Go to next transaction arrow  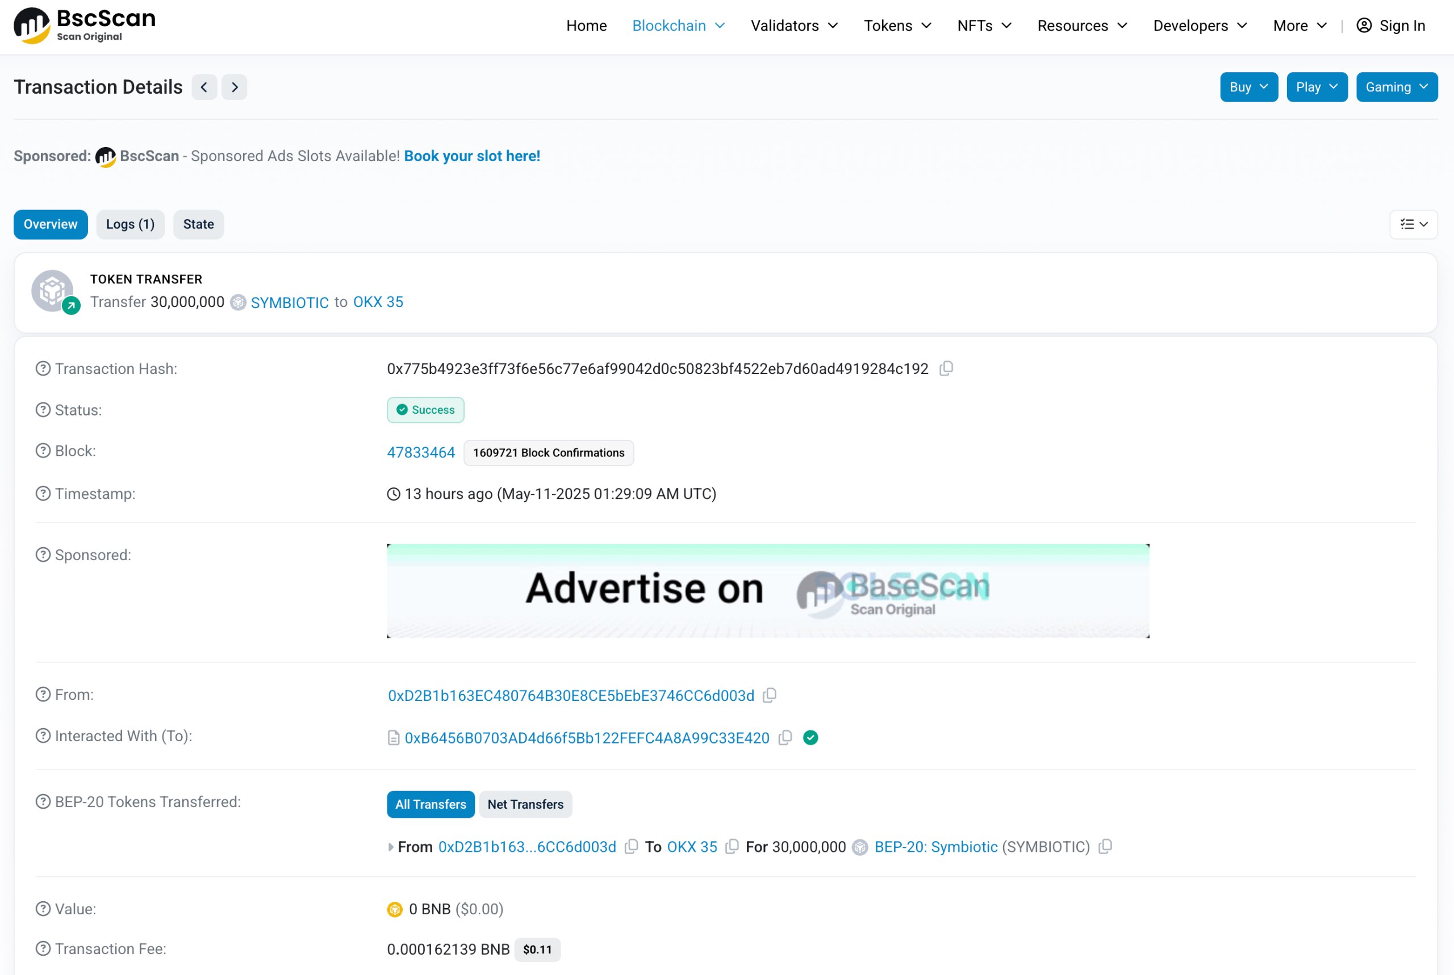pyautogui.click(x=235, y=87)
